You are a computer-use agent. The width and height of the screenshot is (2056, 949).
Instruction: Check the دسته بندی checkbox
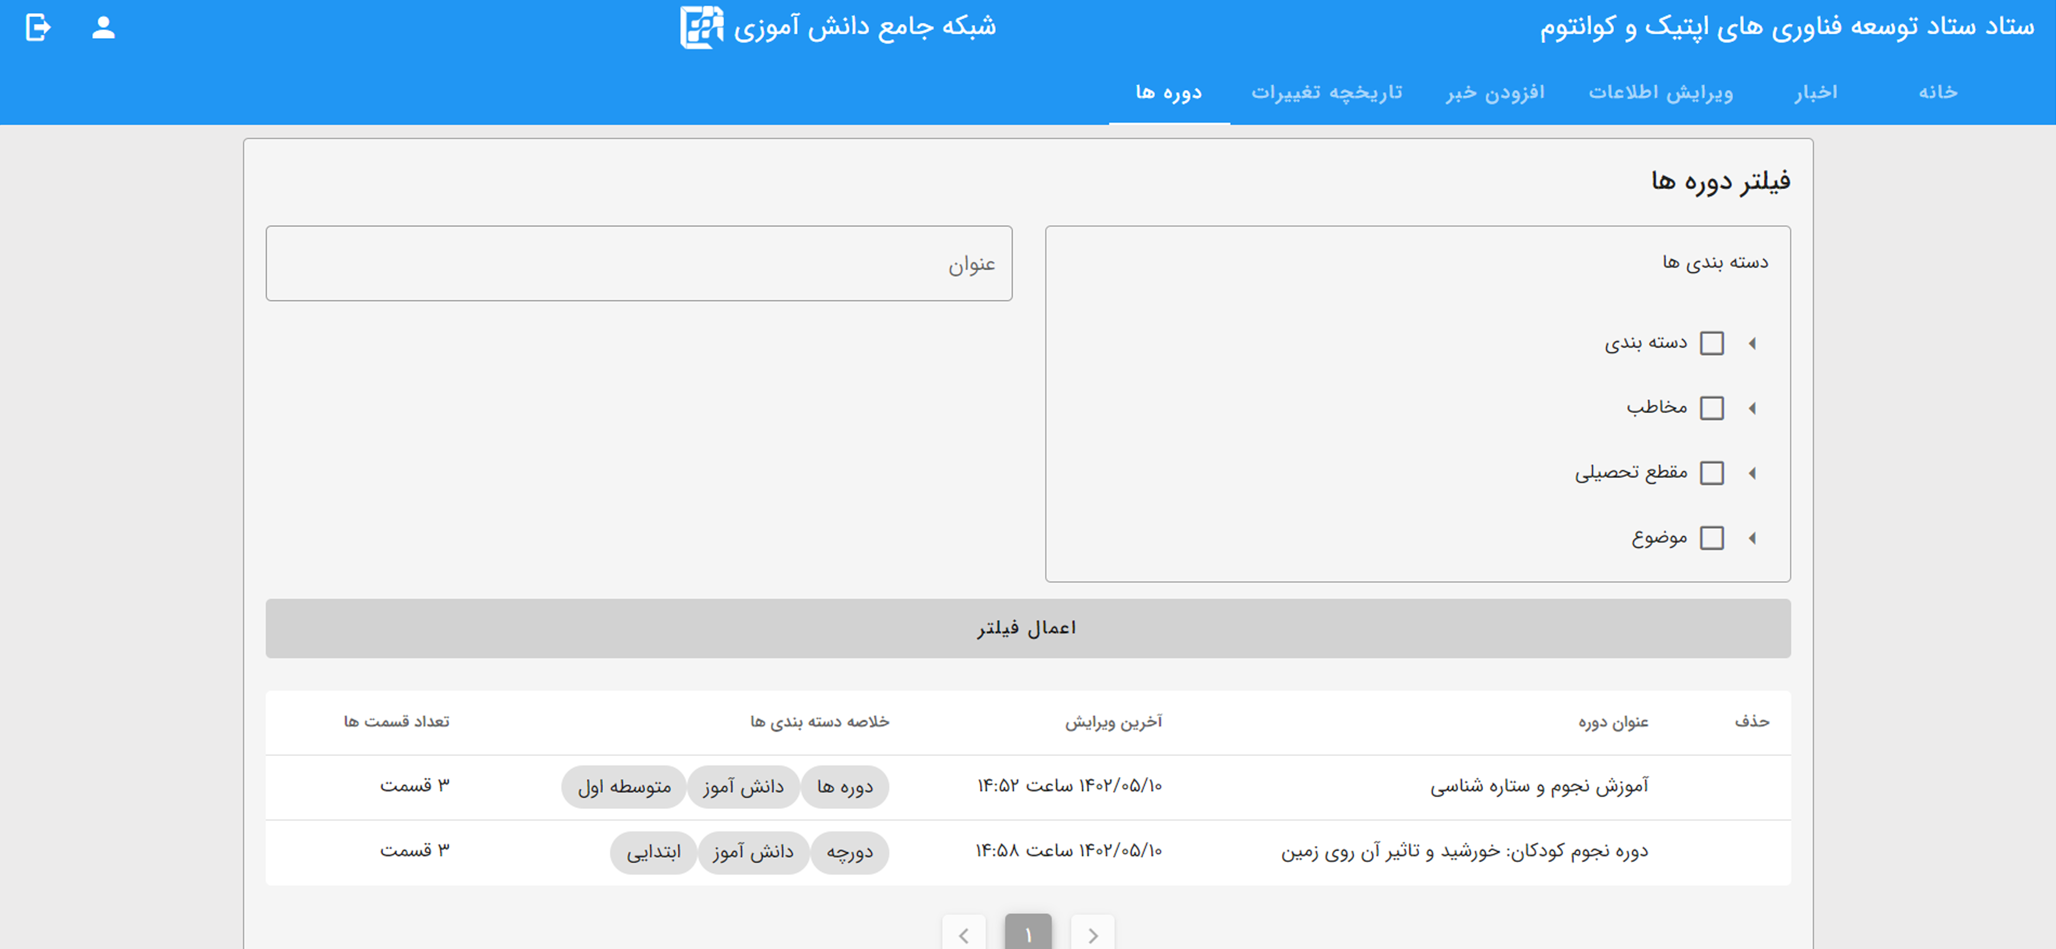point(1711,344)
